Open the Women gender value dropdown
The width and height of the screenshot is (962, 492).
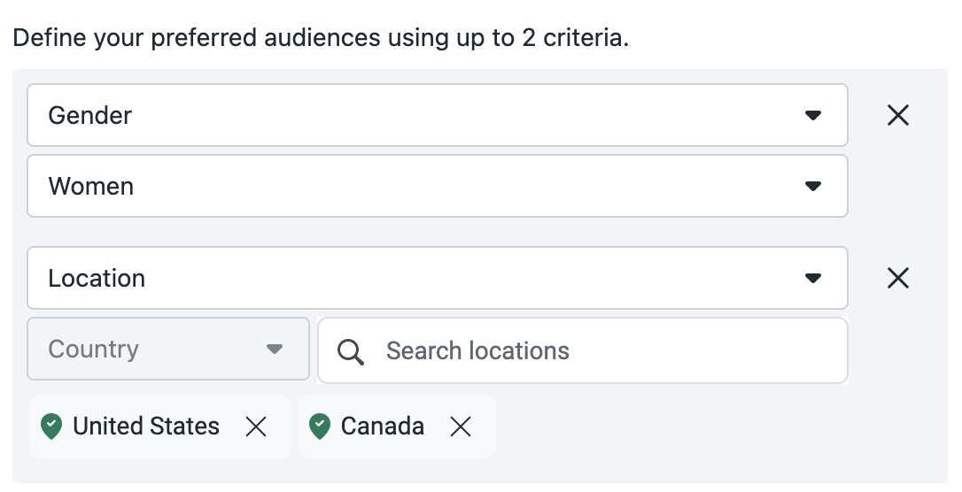[438, 186]
